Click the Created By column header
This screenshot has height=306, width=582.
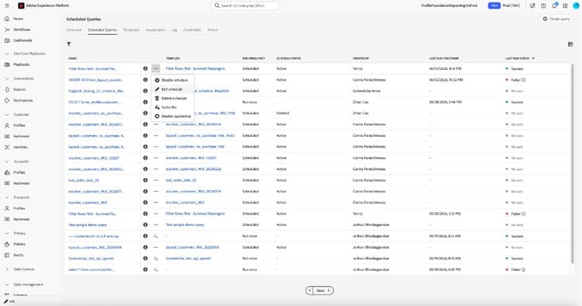(361, 58)
